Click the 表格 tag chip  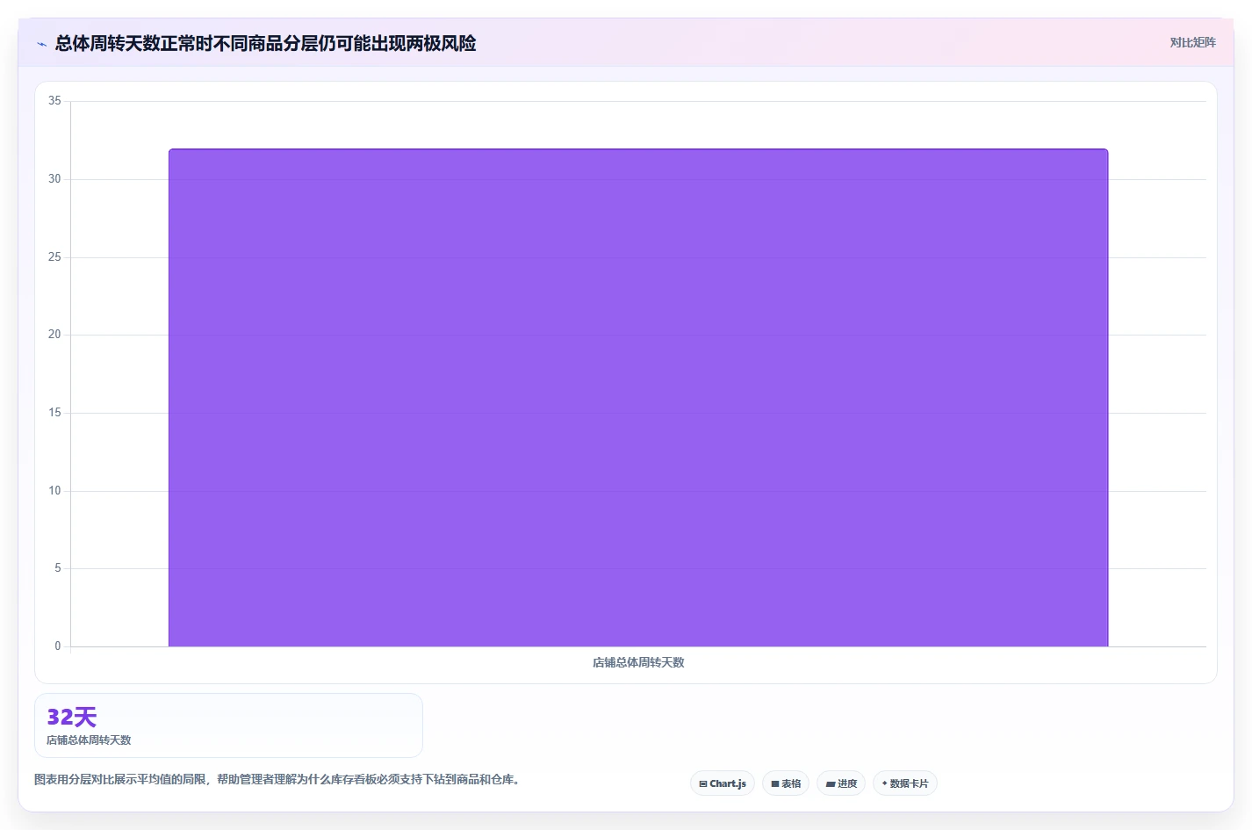coord(786,783)
